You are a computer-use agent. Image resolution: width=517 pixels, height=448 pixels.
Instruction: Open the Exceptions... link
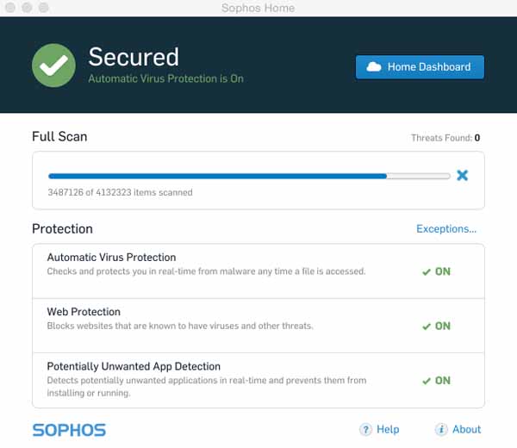(446, 228)
